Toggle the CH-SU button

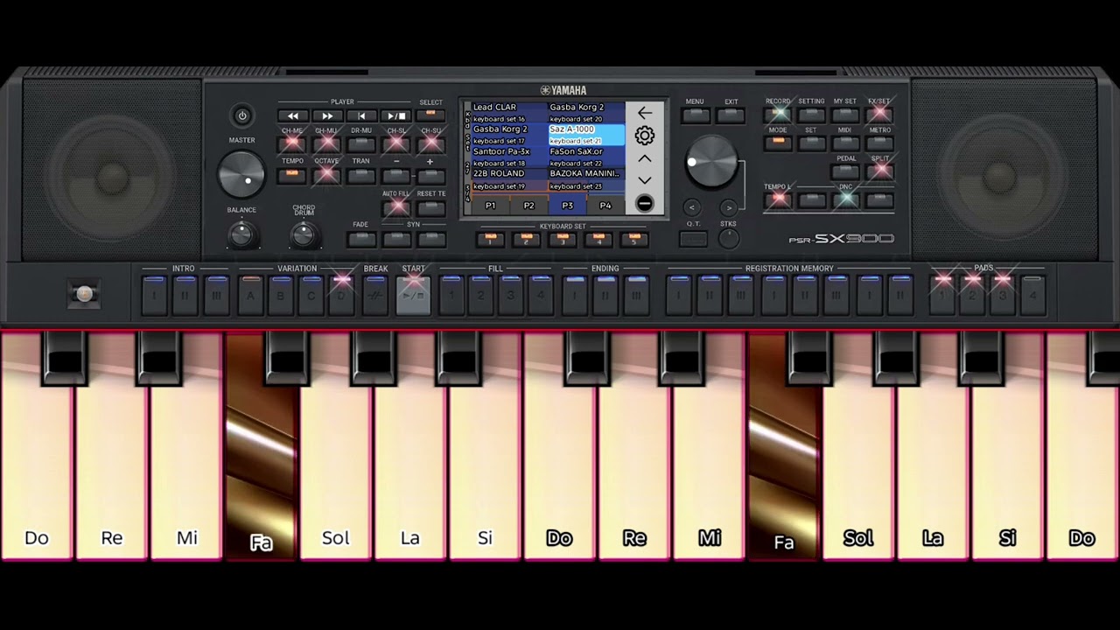[430, 144]
